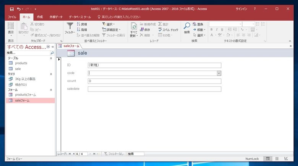Viewport: 298px width, 166px height.
Task: Select the ホーム ribbon tab
Action: (26, 17)
